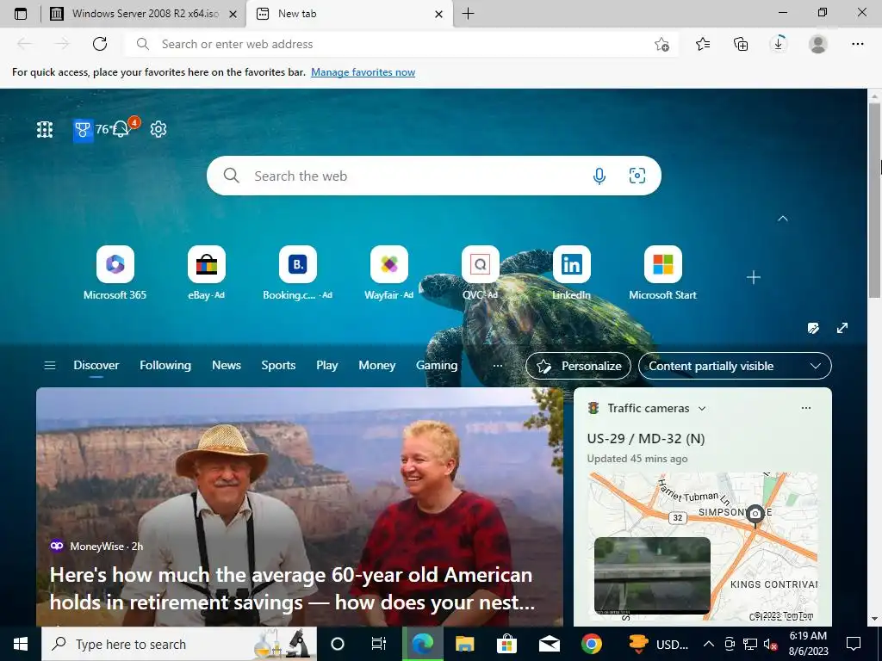The image size is (882, 661).
Task: Open the Favorites list icon
Action: click(703, 44)
